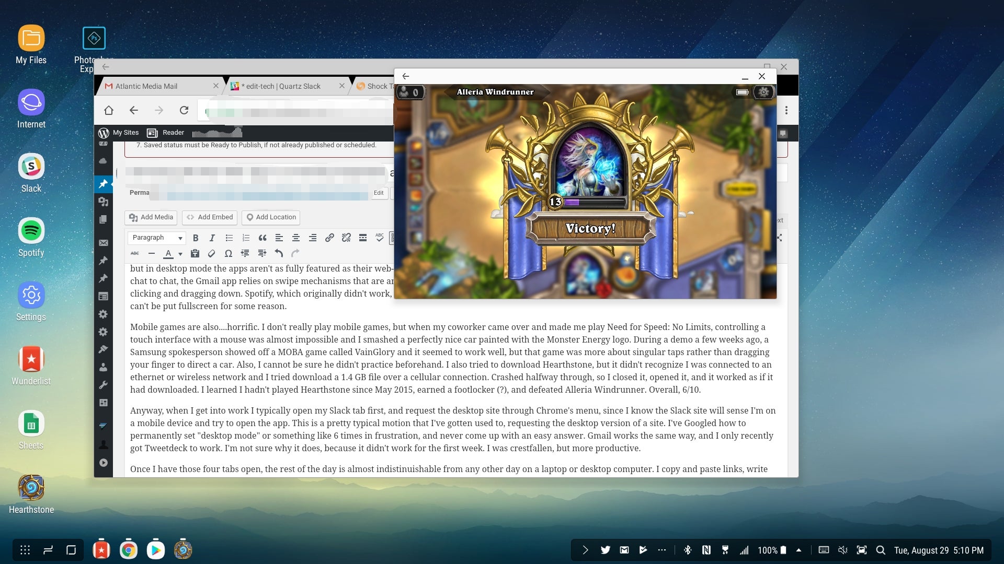Toggle italic formatting in the editor toolbar
Image resolution: width=1004 pixels, height=564 pixels.
212,238
